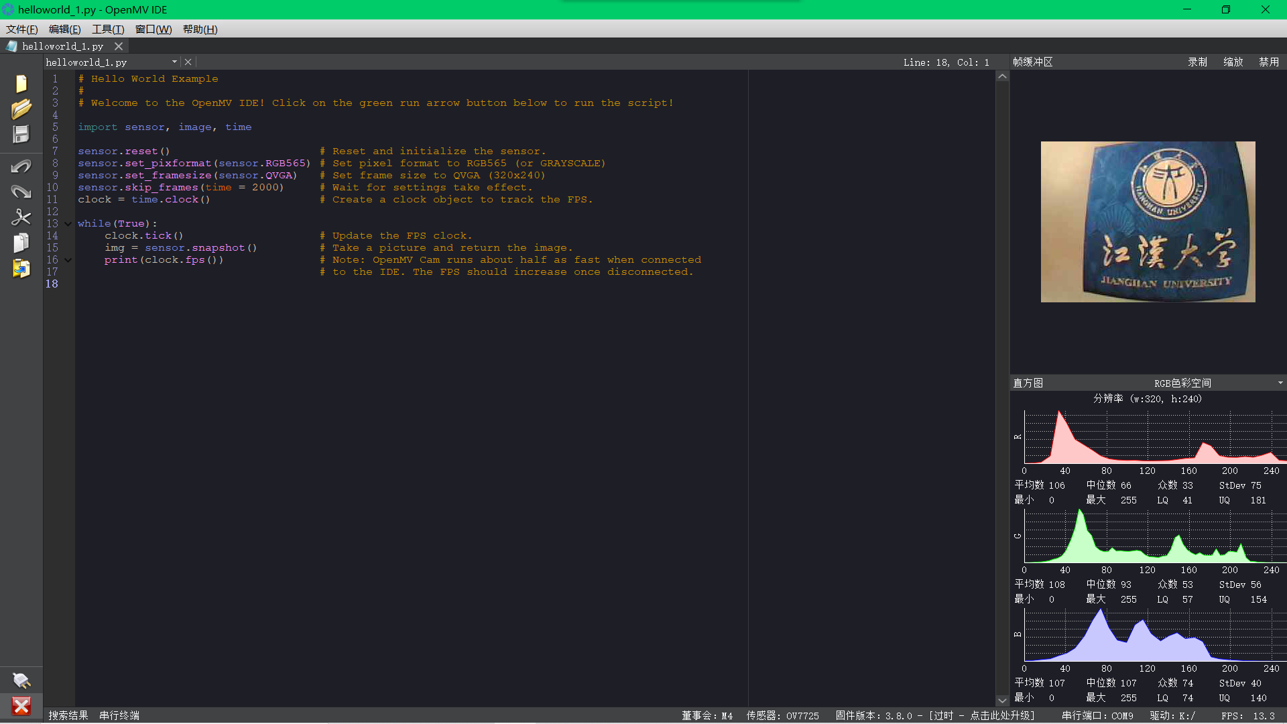Toggle the 缩放 (Zoom) option
The image size is (1287, 724).
pyautogui.click(x=1233, y=62)
